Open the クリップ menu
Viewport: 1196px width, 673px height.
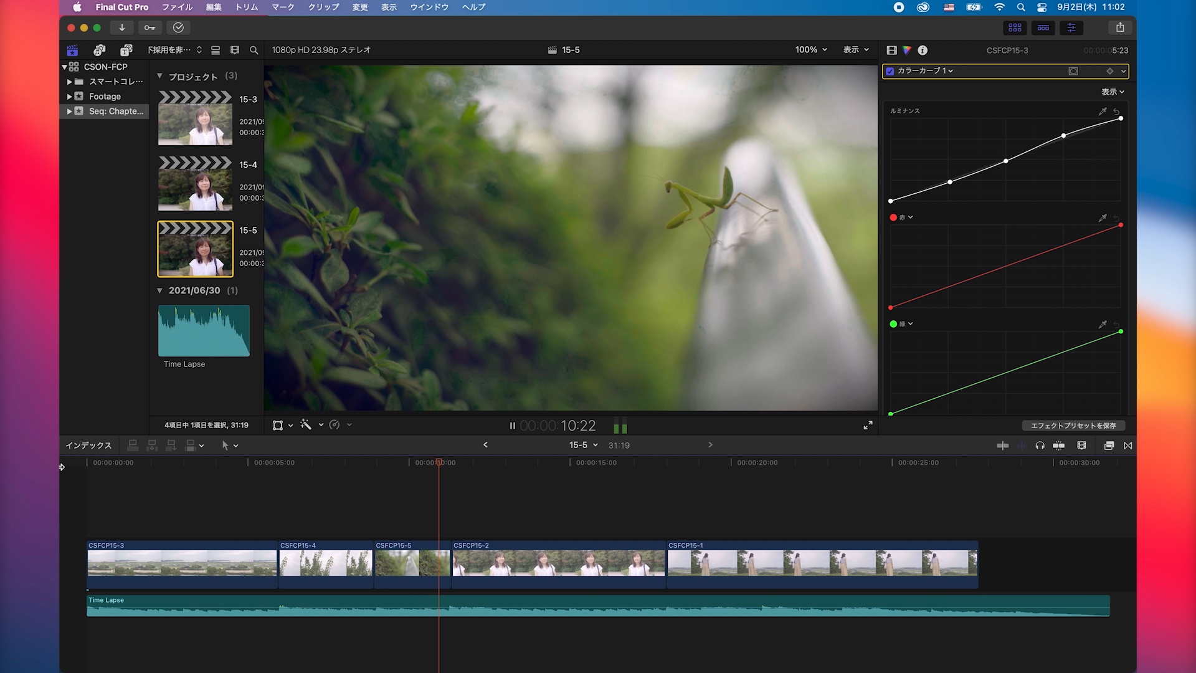[x=323, y=7]
